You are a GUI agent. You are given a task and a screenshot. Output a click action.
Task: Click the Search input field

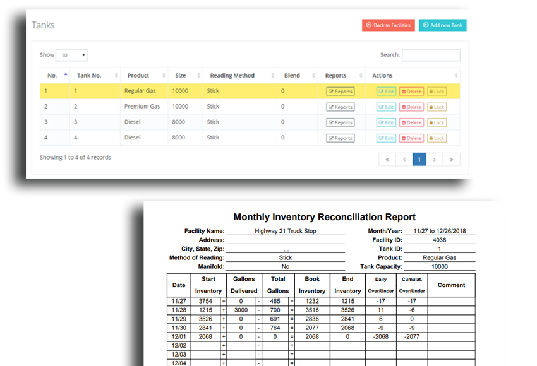431,56
